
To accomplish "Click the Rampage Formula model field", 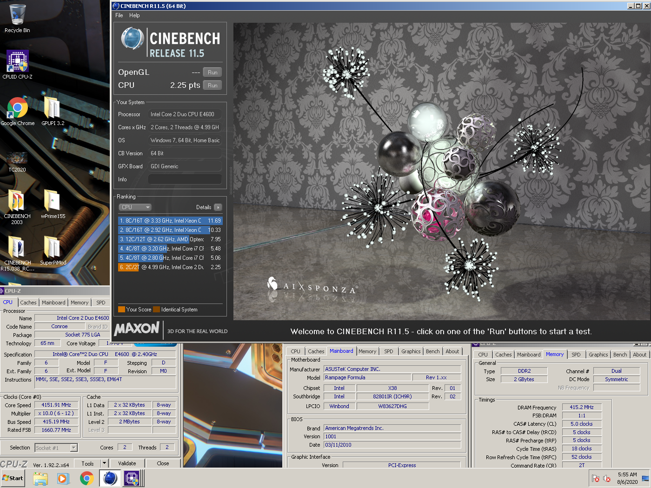I will click(367, 378).
